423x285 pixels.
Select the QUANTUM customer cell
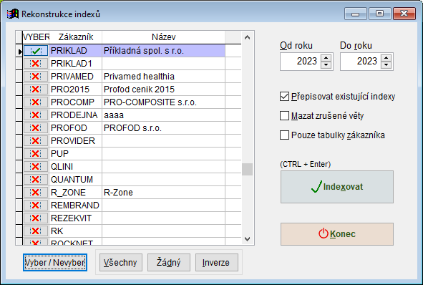coord(76,180)
